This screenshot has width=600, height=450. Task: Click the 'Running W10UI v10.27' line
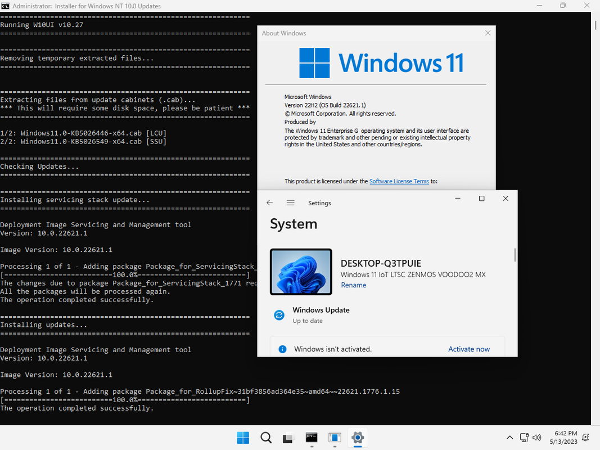pos(42,25)
